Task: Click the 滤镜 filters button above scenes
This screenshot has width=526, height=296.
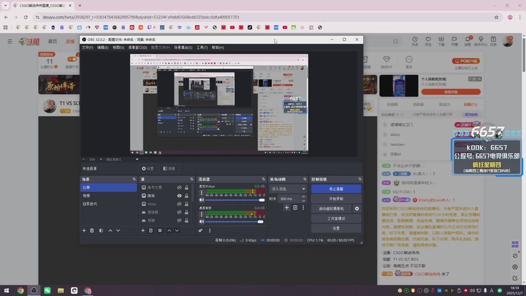Action: 169,168
